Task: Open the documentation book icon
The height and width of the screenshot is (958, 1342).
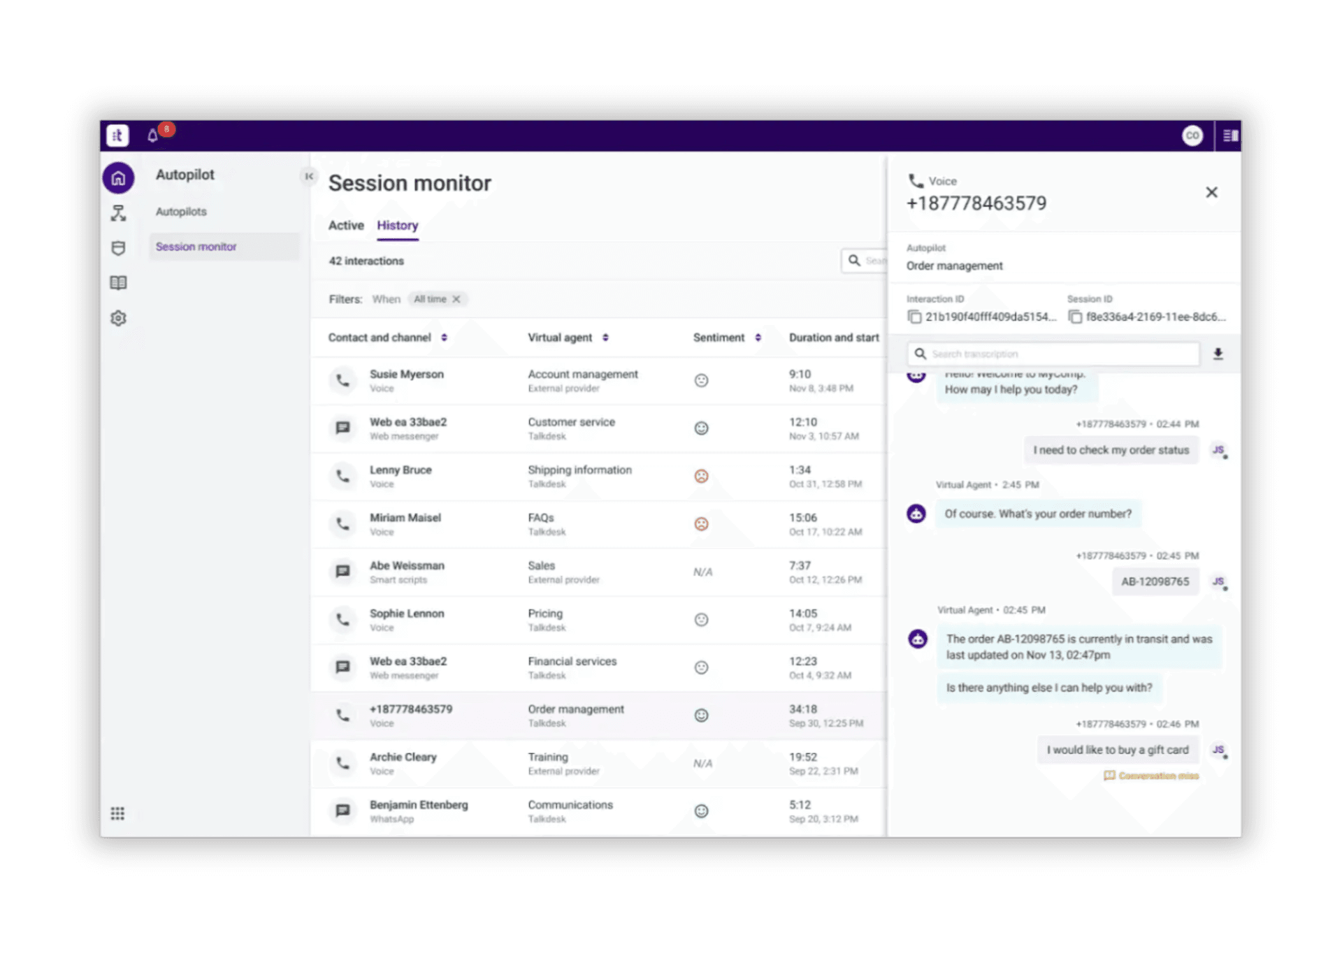Action: 118,282
